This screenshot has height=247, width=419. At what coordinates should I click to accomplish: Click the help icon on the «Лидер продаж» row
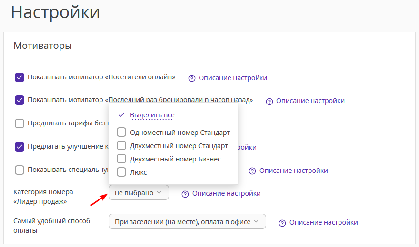(185, 194)
